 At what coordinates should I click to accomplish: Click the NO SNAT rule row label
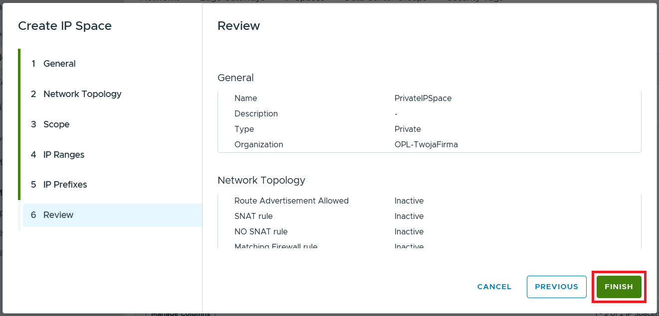(x=261, y=232)
